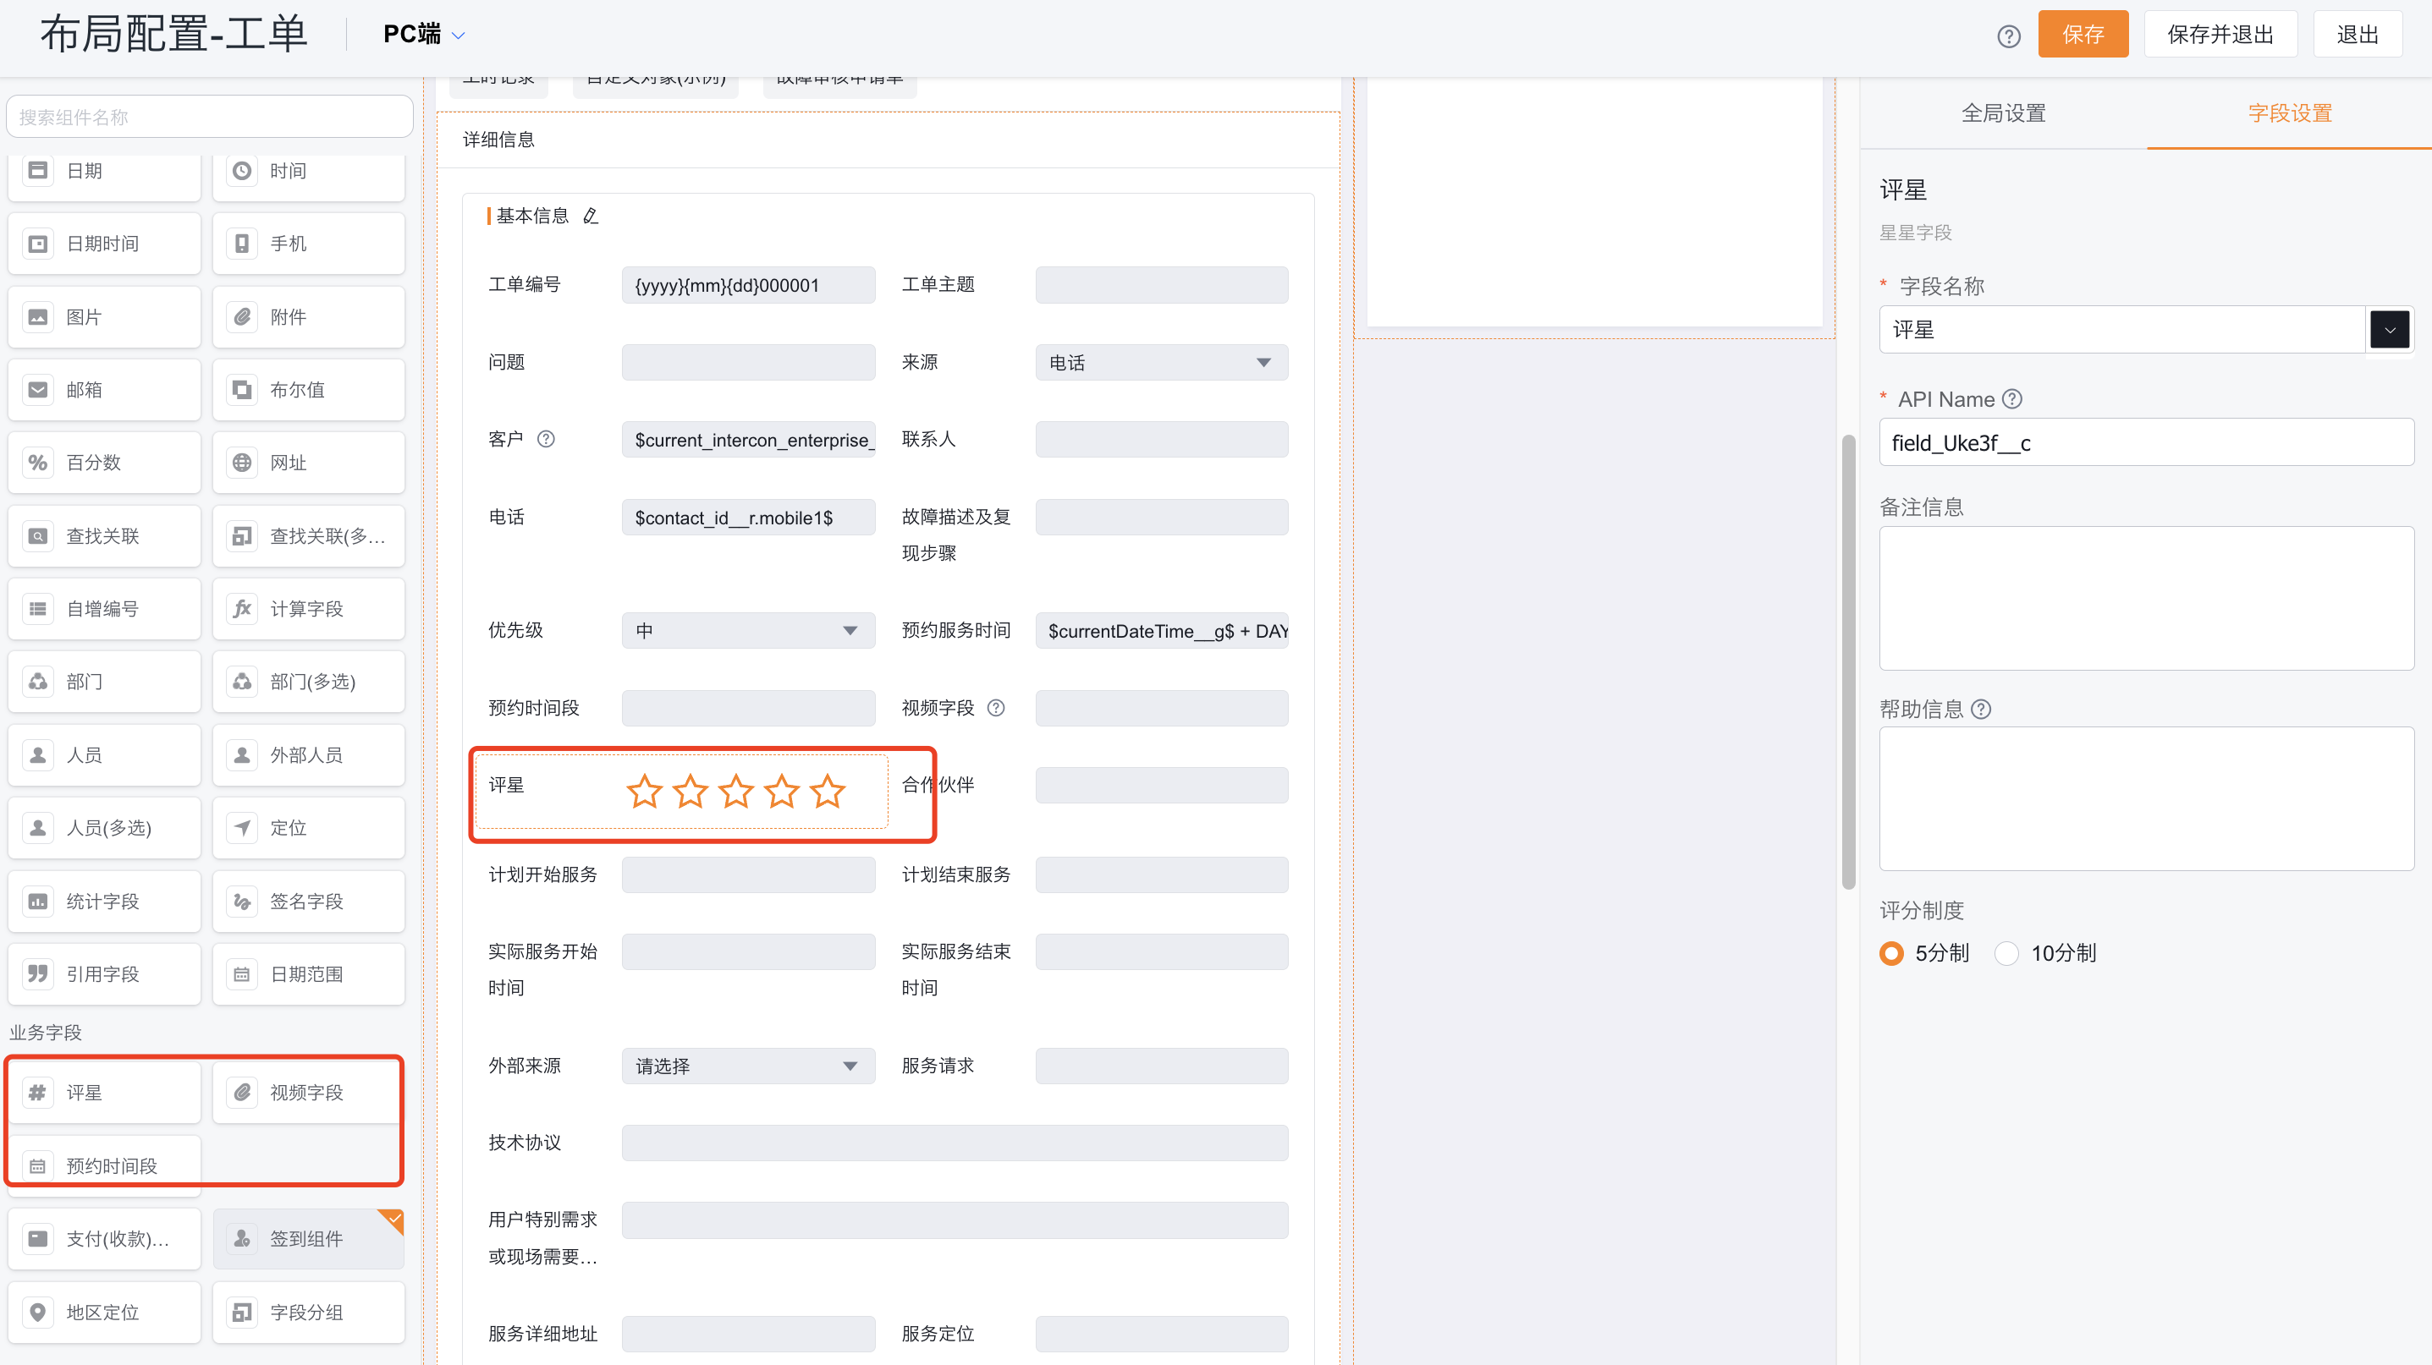Screen dimensions: 2432x1365
Task: Click the third star in 评星 field
Action: tap(735, 792)
